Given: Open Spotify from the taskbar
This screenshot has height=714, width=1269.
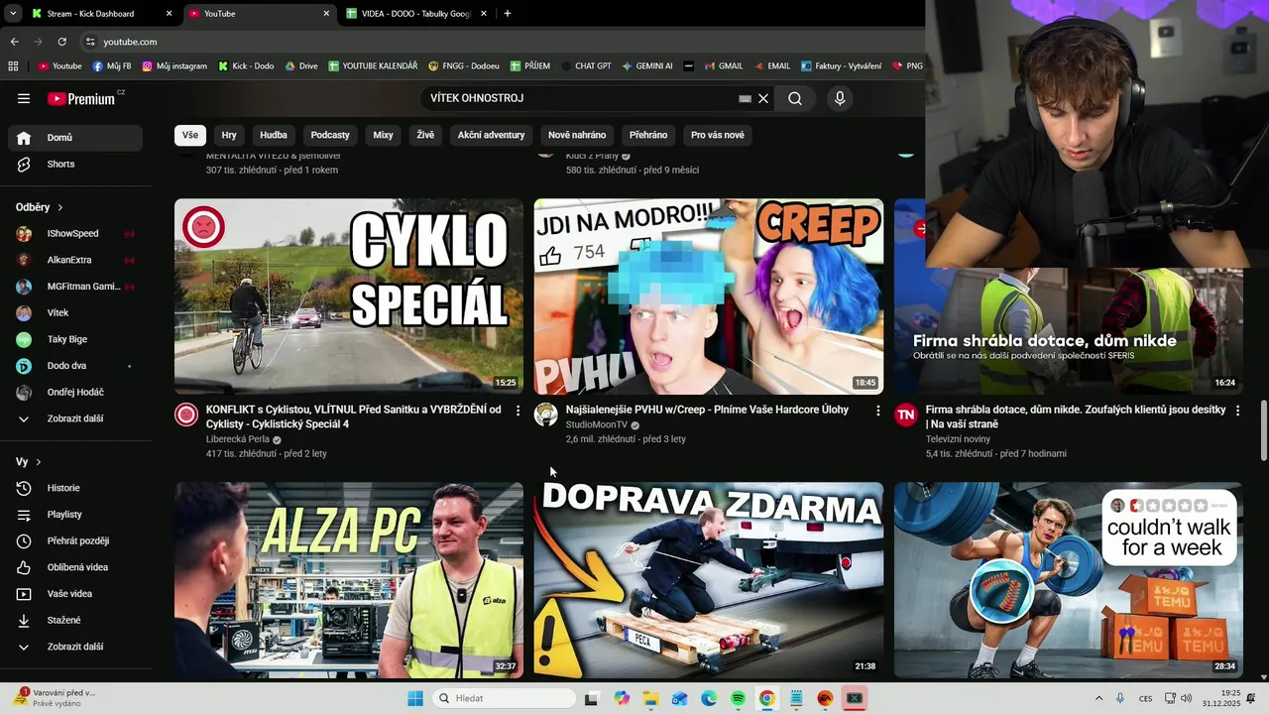Looking at the screenshot, I should pos(738,698).
